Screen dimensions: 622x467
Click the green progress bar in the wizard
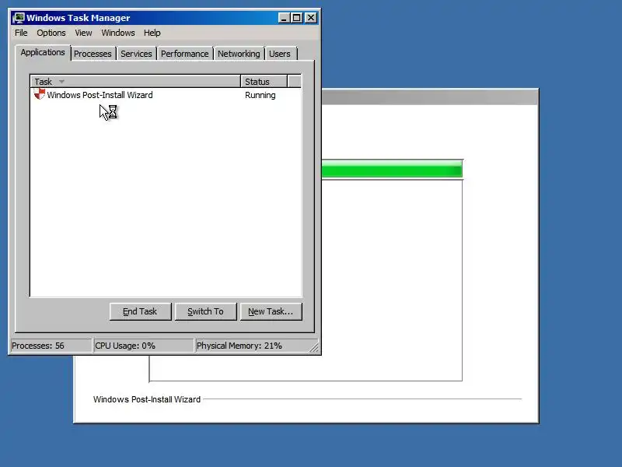point(392,170)
